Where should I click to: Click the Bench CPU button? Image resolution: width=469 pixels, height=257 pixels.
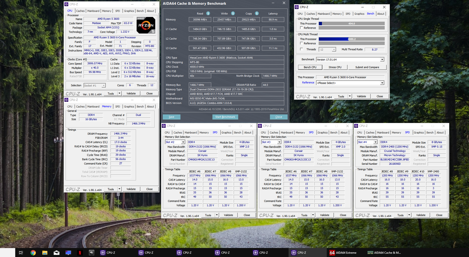click(x=310, y=67)
